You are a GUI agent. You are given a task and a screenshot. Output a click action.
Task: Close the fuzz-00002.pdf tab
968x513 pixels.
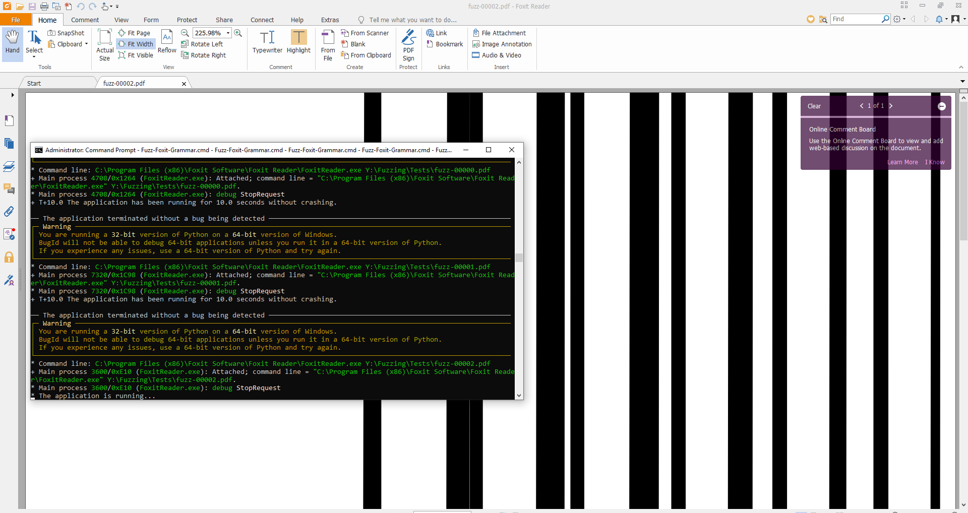tap(184, 84)
